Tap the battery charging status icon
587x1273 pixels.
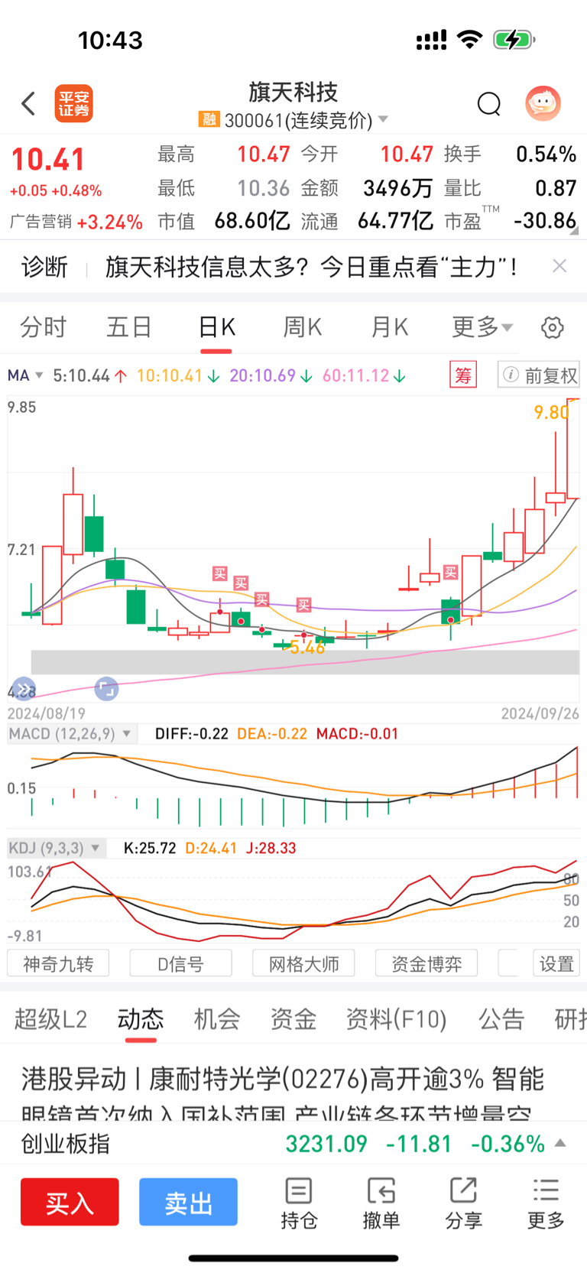(514, 40)
